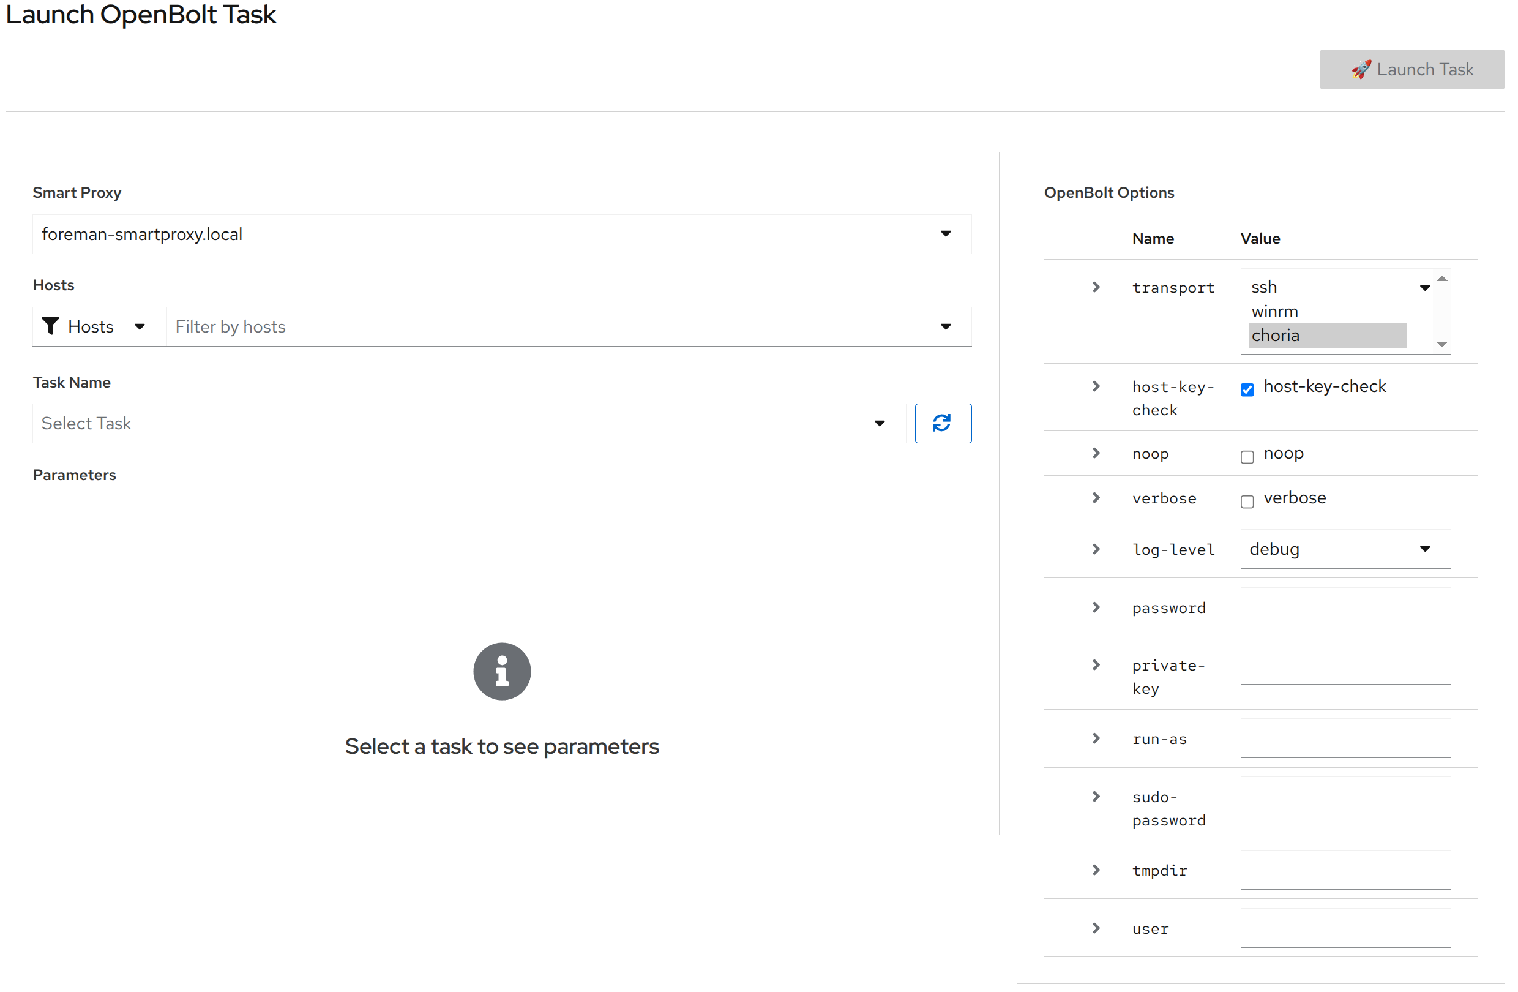Select winrm in the transport list
Image resolution: width=1518 pixels, height=992 pixels.
point(1327,311)
